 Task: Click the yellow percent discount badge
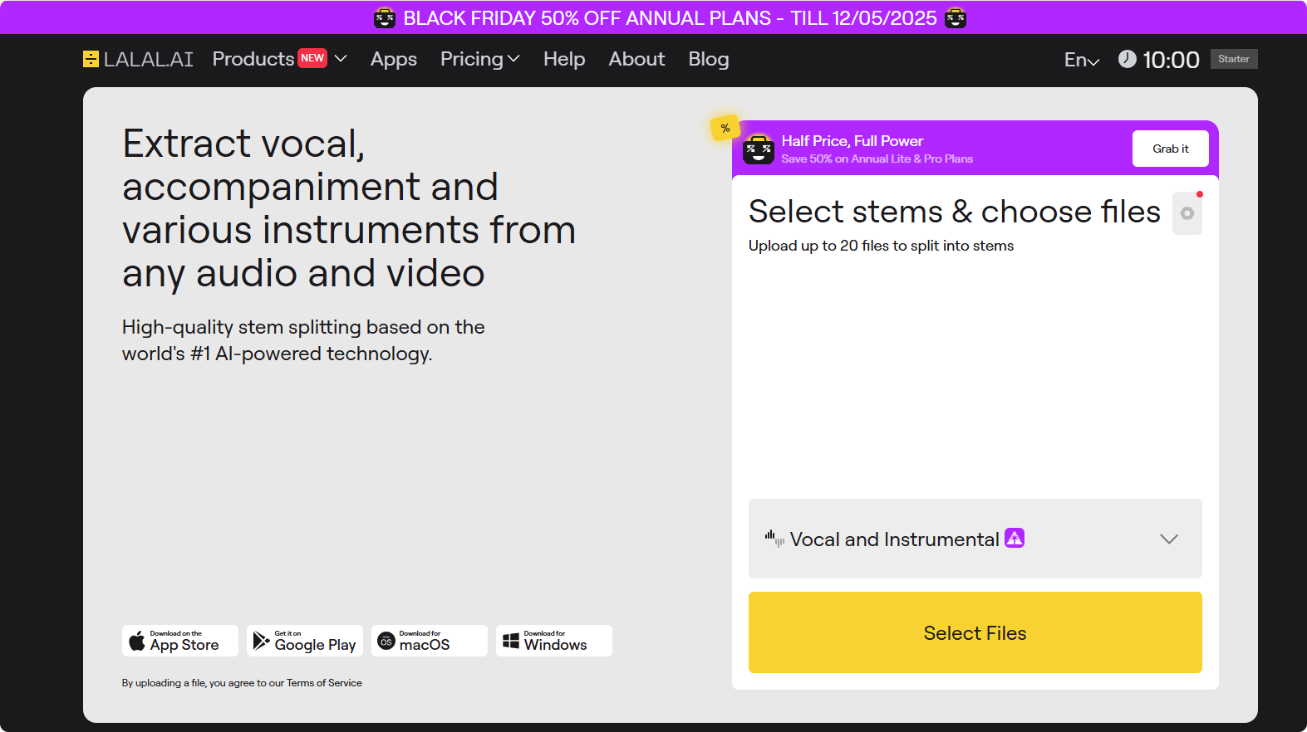[725, 128]
